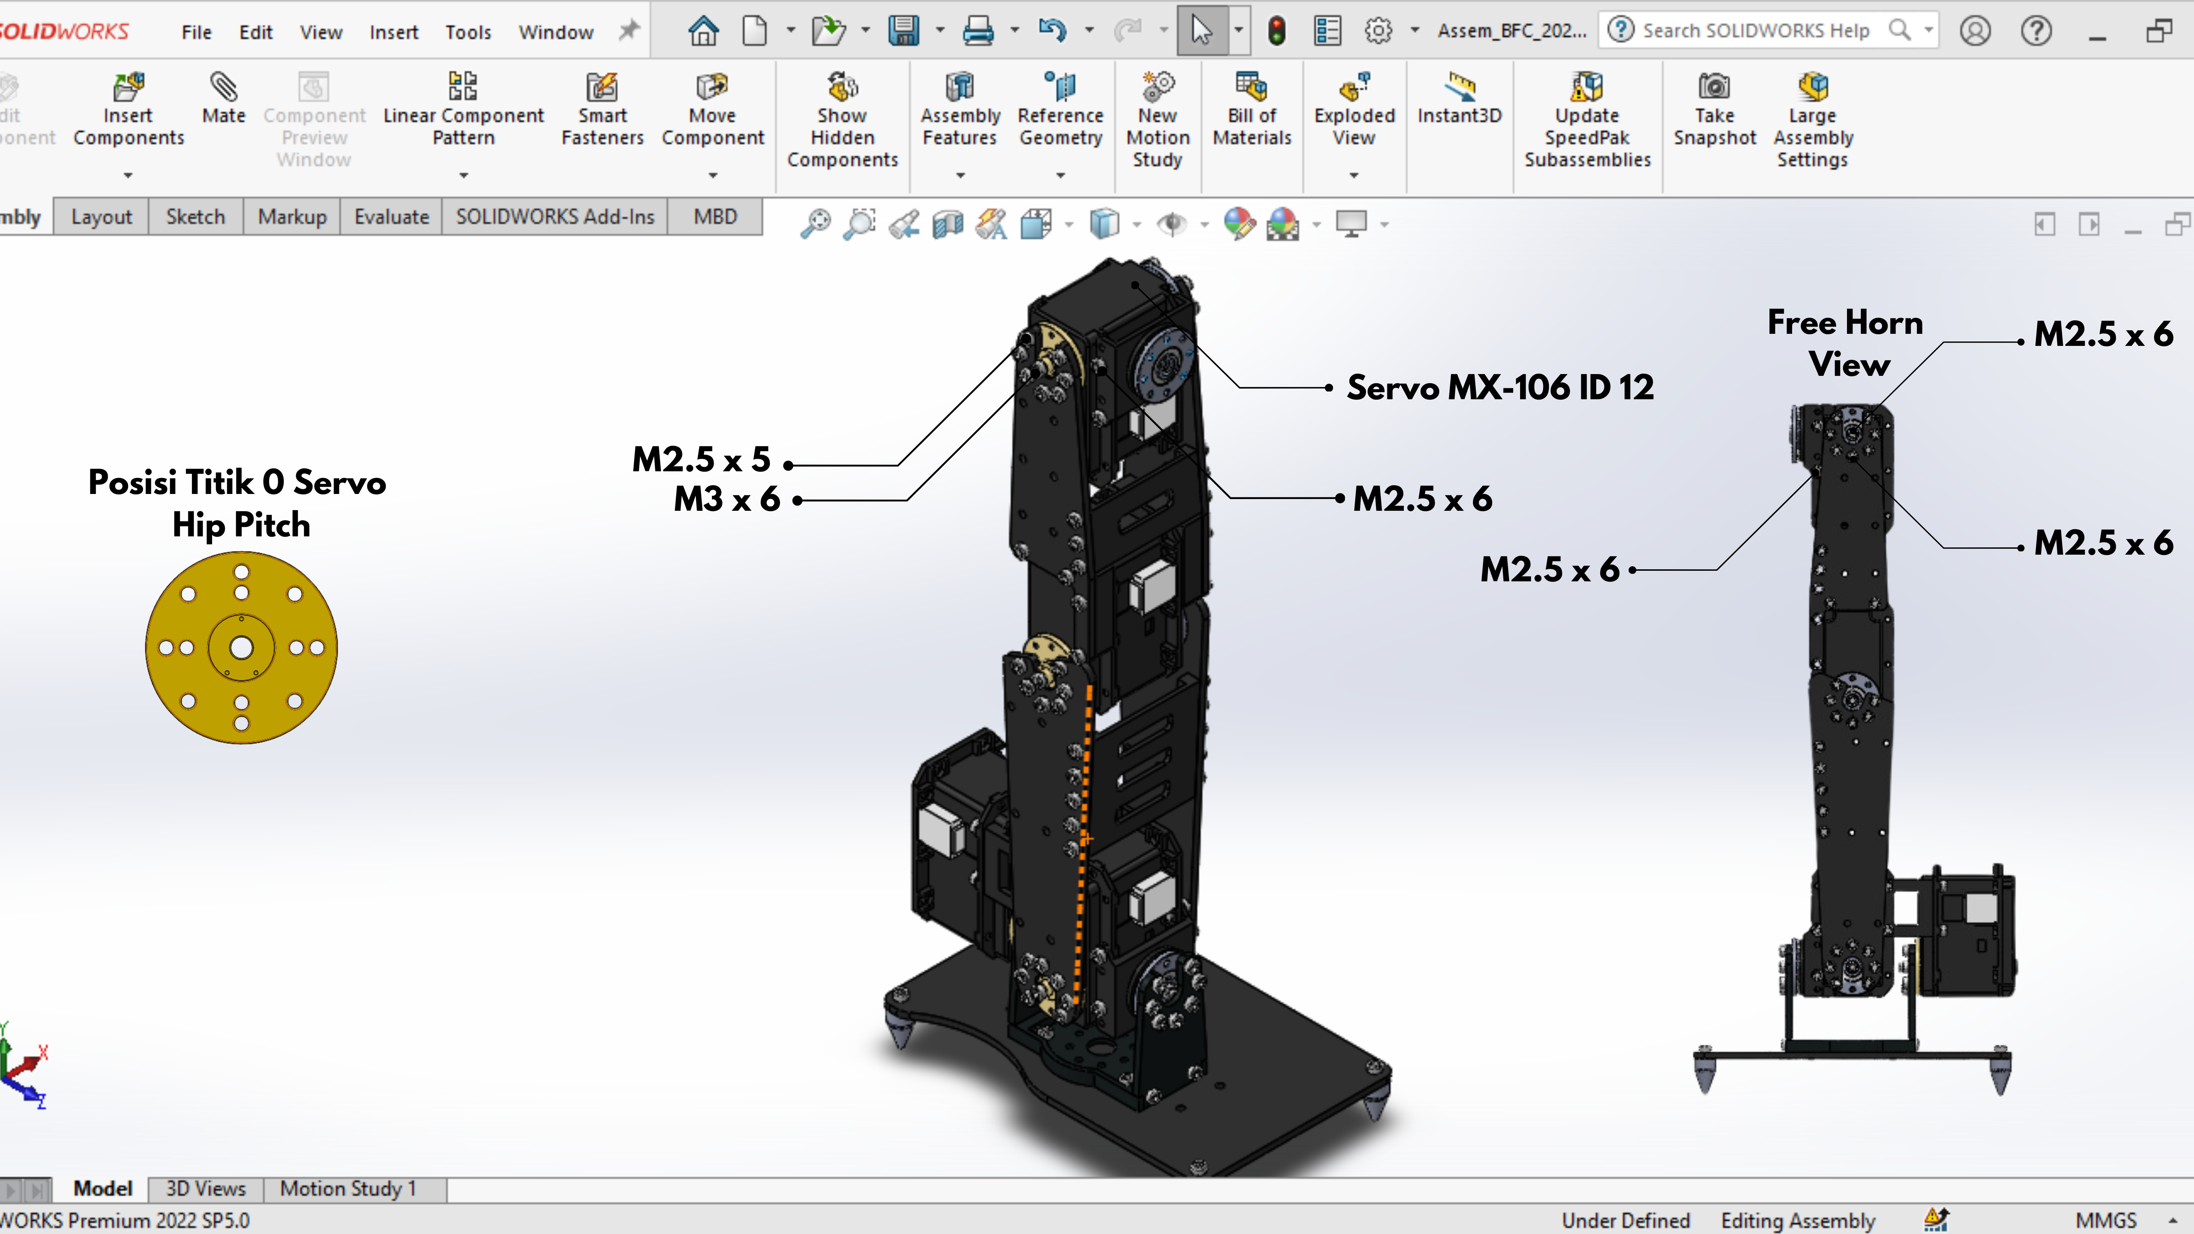This screenshot has height=1234, width=2194.
Task: Open the File menu
Action: tap(196, 33)
